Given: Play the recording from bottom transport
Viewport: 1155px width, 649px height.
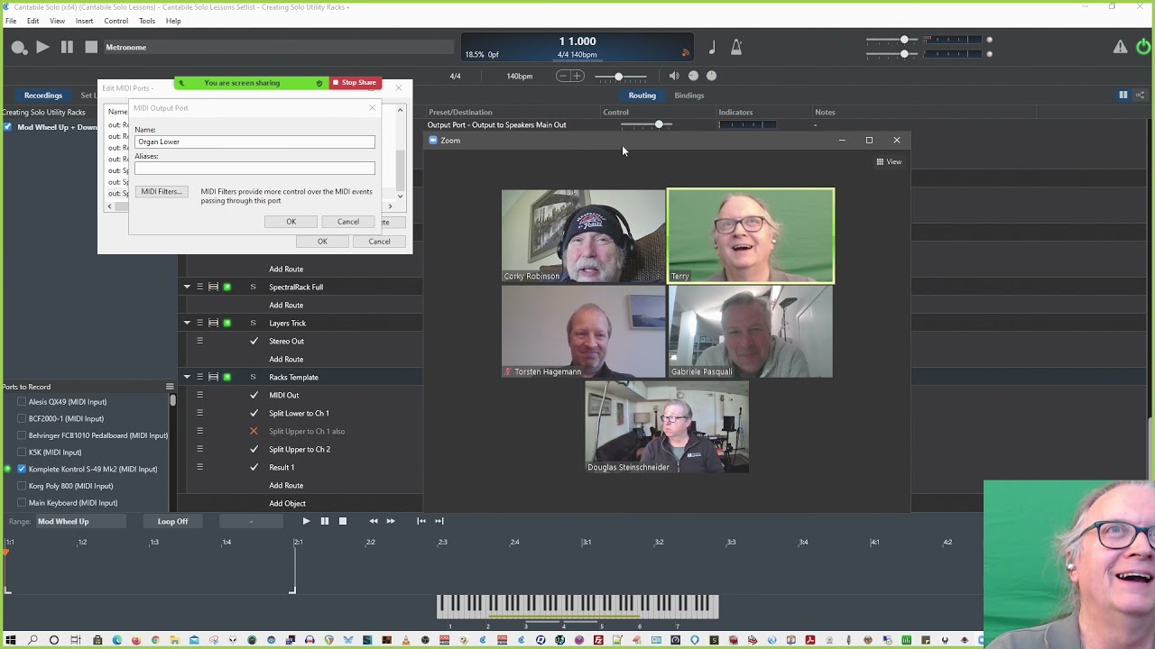Looking at the screenshot, I should (306, 521).
